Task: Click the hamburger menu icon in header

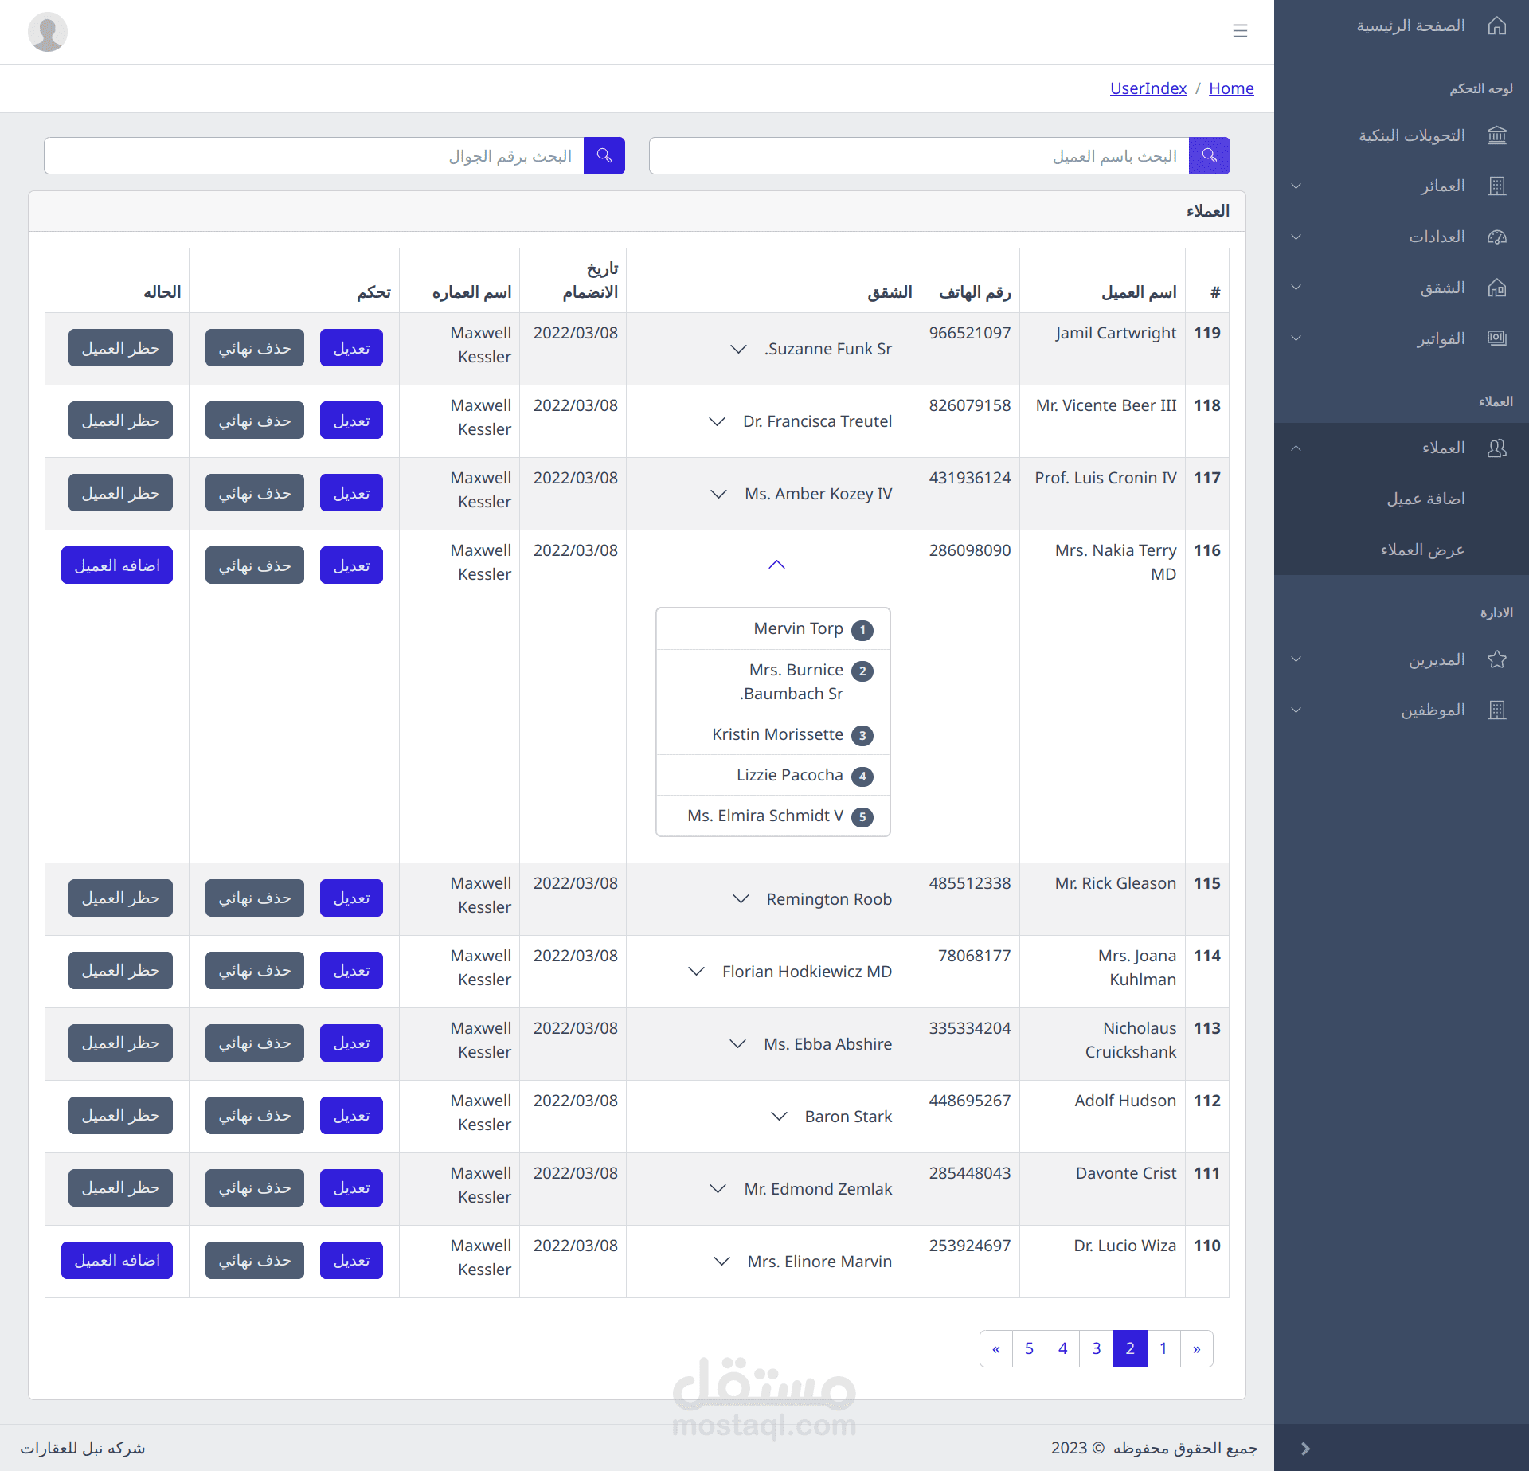Action: click(1240, 30)
